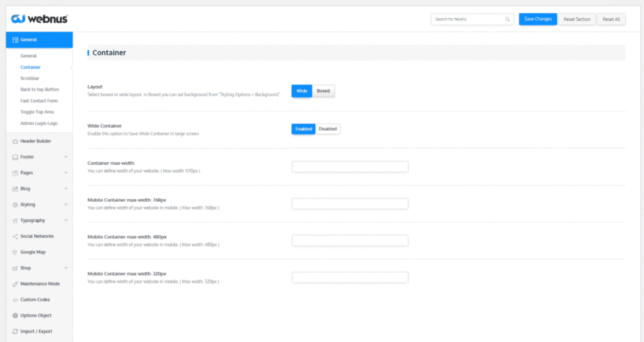Click the Options Object globe icon
The height and width of the screenshot is (342, 644).
coord(15,316)
